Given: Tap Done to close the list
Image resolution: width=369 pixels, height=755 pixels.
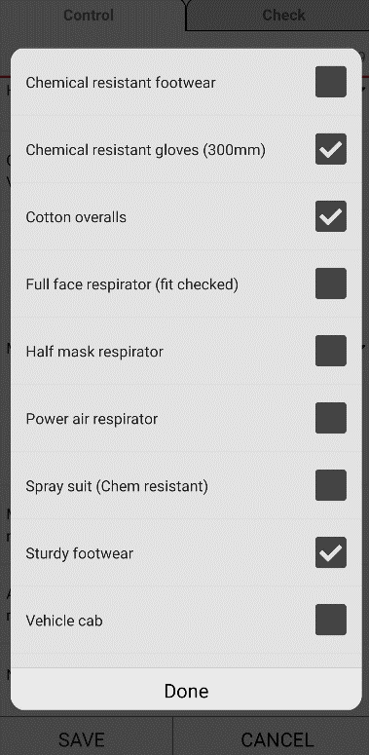Looking at the screenshot, I should 186,691.
